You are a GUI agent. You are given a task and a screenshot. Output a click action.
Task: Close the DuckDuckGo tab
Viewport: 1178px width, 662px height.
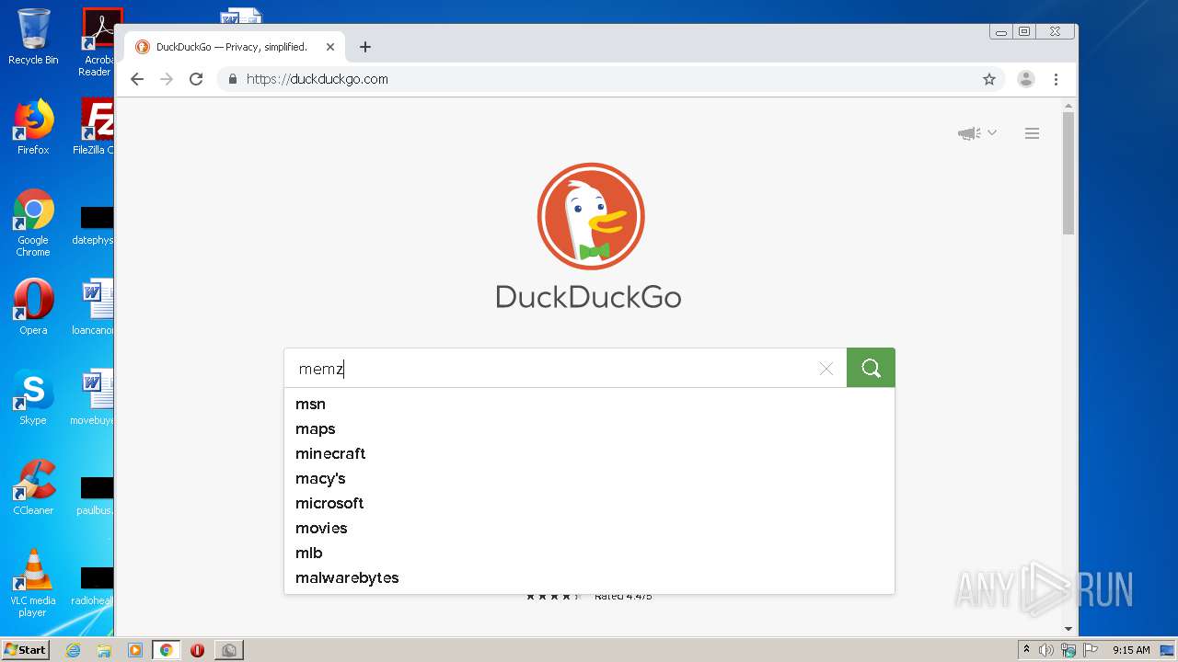pos(330,47)
